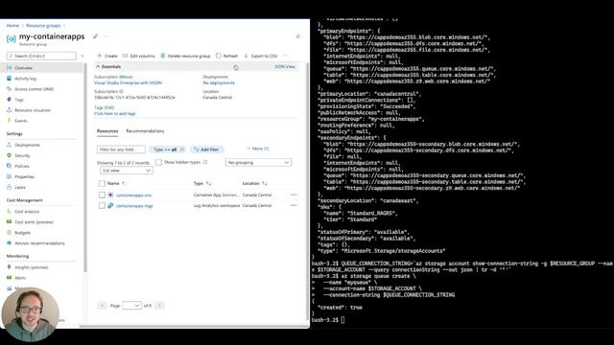Click the Advisor recommendations icon
Screen dimensions: 614x345
9,242
